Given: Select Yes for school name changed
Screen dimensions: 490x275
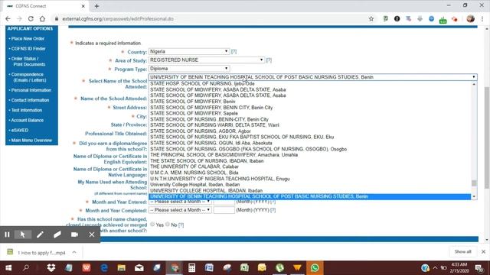Looking at the screenshot, I should point(152,224).
